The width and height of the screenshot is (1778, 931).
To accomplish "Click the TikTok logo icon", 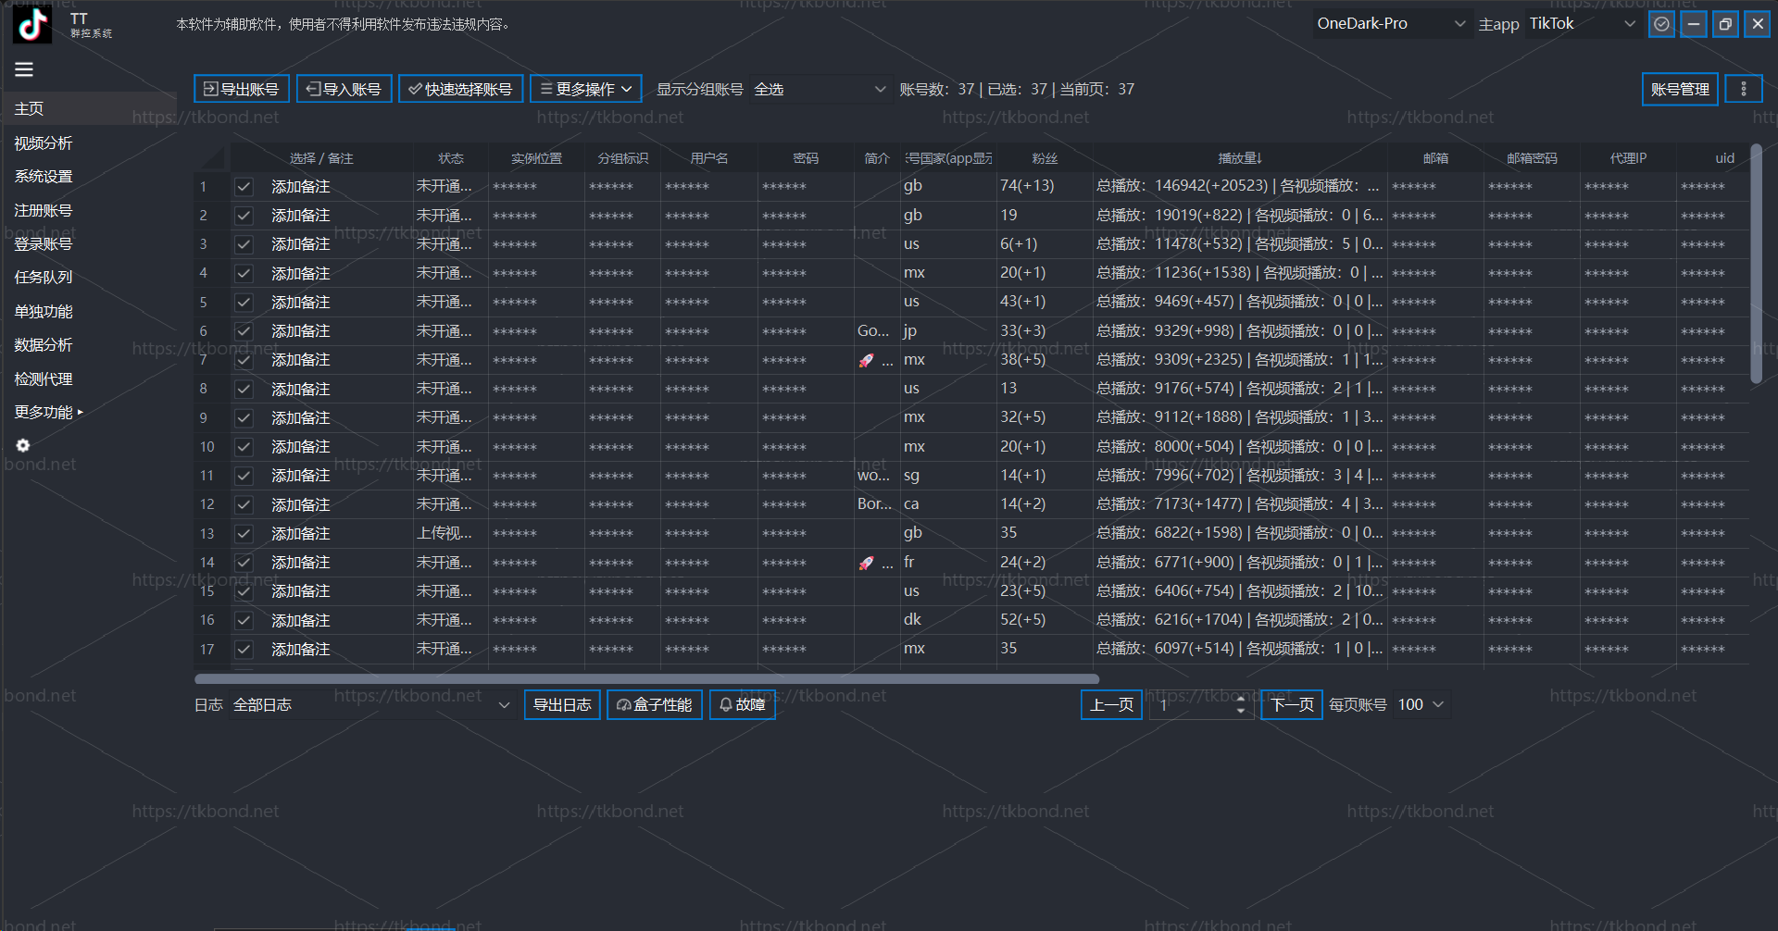I will (x=32, y=25).
